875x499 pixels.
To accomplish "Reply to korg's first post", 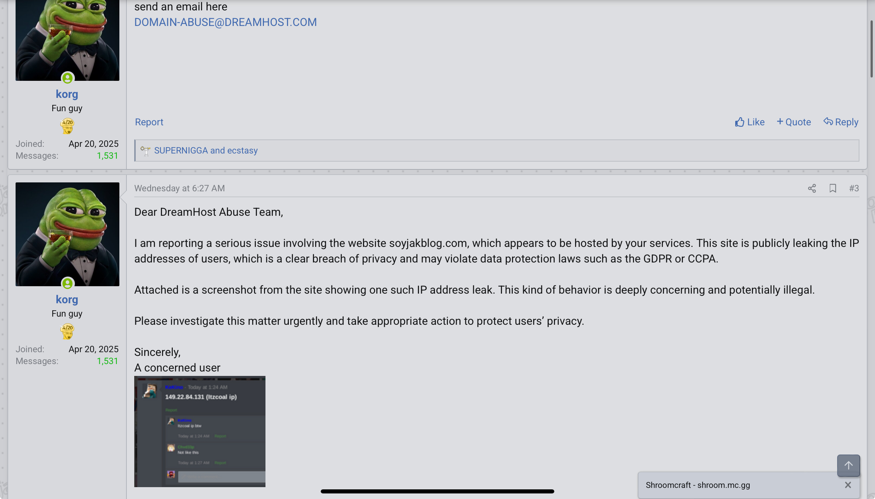I will (841, 122).
